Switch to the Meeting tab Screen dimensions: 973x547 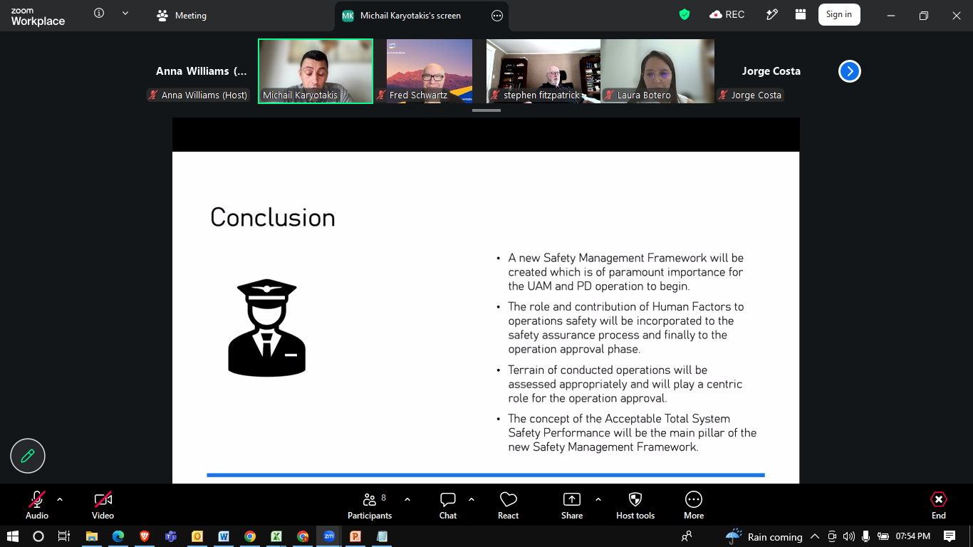[182, 15]
